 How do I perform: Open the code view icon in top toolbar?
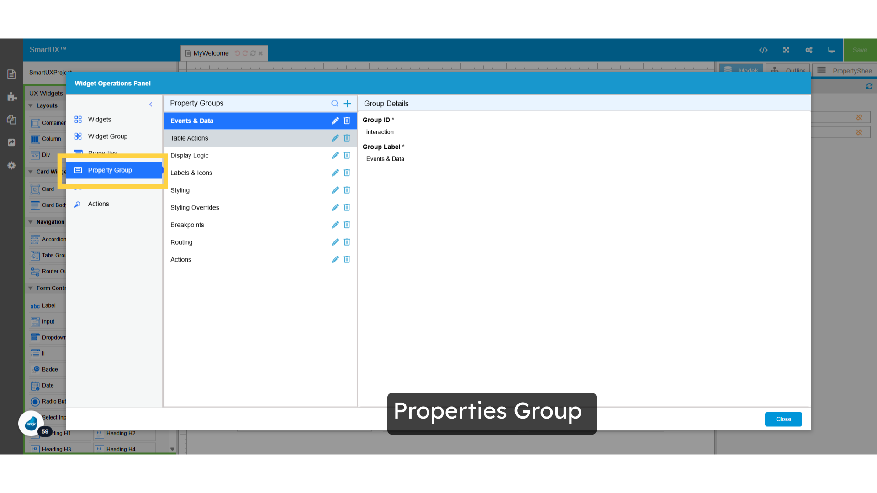(764, 50)
